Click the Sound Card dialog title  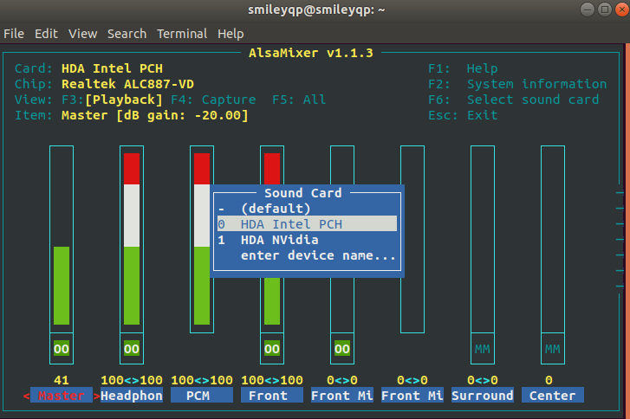click(303, 193)
